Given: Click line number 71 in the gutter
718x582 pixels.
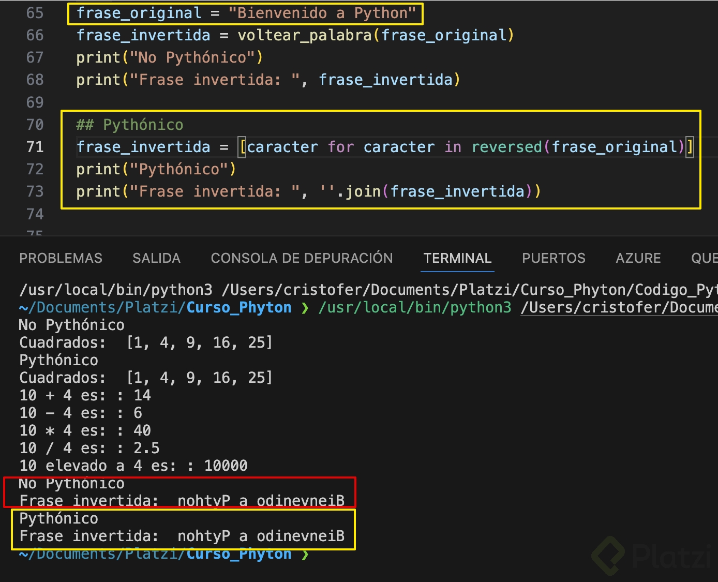Looking at the screenshot, I should coord(35,147).
